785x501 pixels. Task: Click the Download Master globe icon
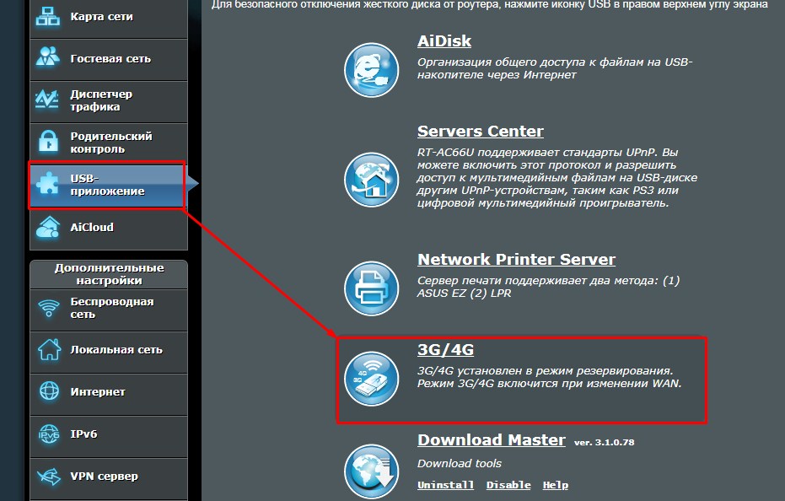click(372, 471)
